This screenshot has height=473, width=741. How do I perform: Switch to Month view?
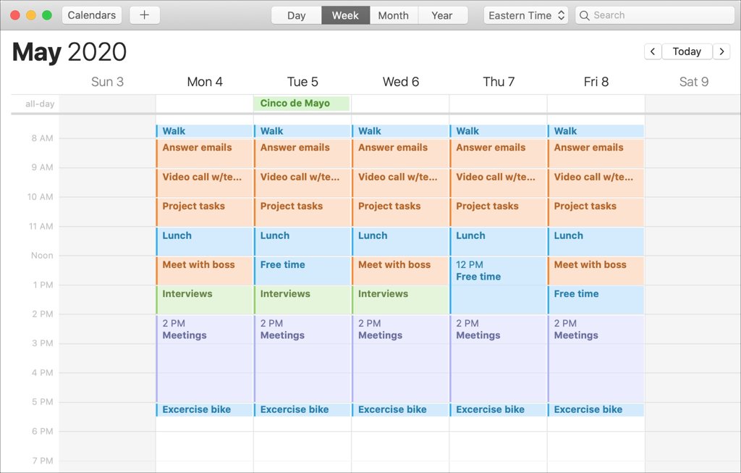pos(393,15)
